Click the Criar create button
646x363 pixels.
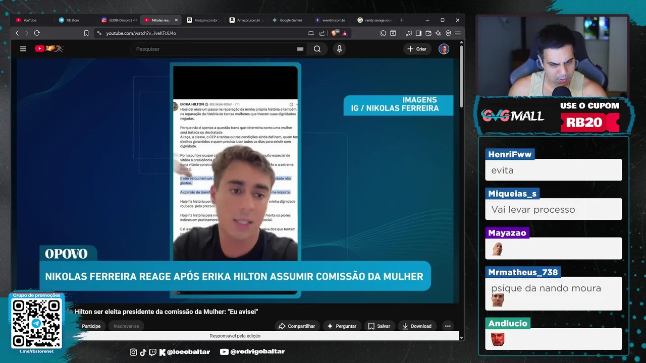[x=417, y=49]
